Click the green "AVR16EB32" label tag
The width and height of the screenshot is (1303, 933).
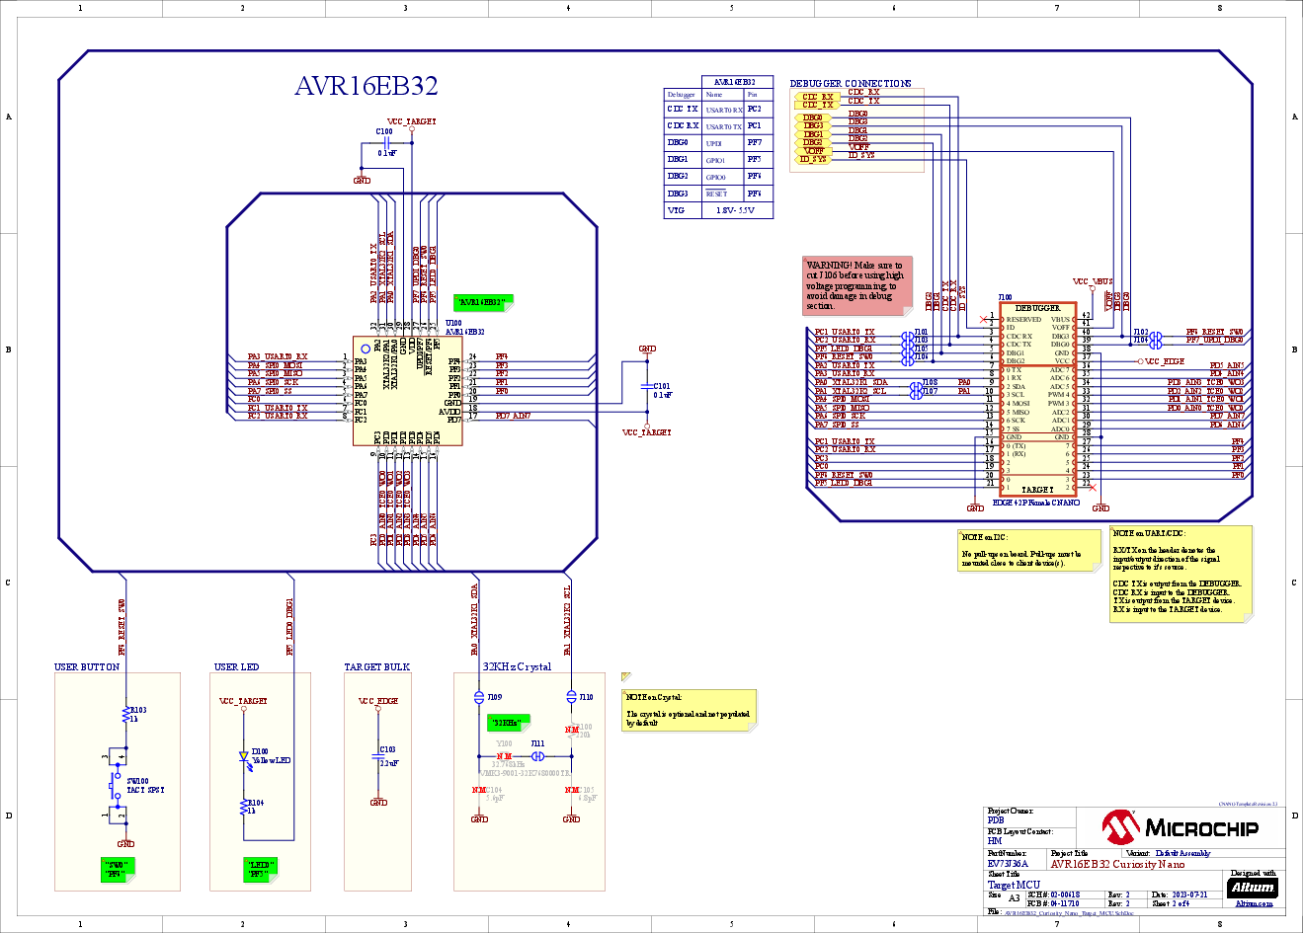click(482, 302)
